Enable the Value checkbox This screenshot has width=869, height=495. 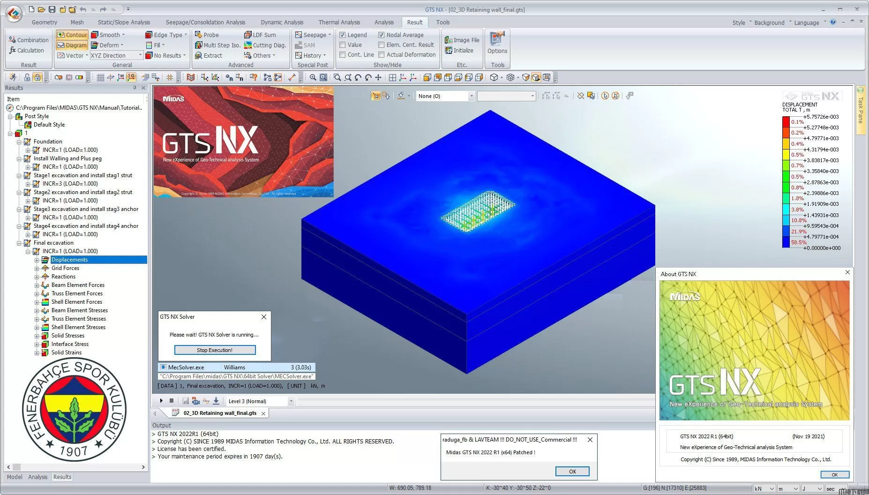[x=343, y=45]
